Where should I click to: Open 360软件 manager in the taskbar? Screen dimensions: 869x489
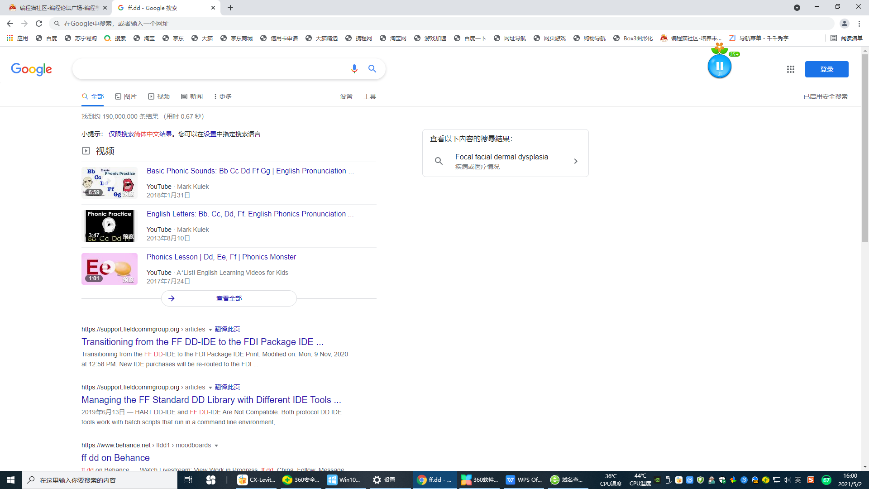tap(480, 480)
